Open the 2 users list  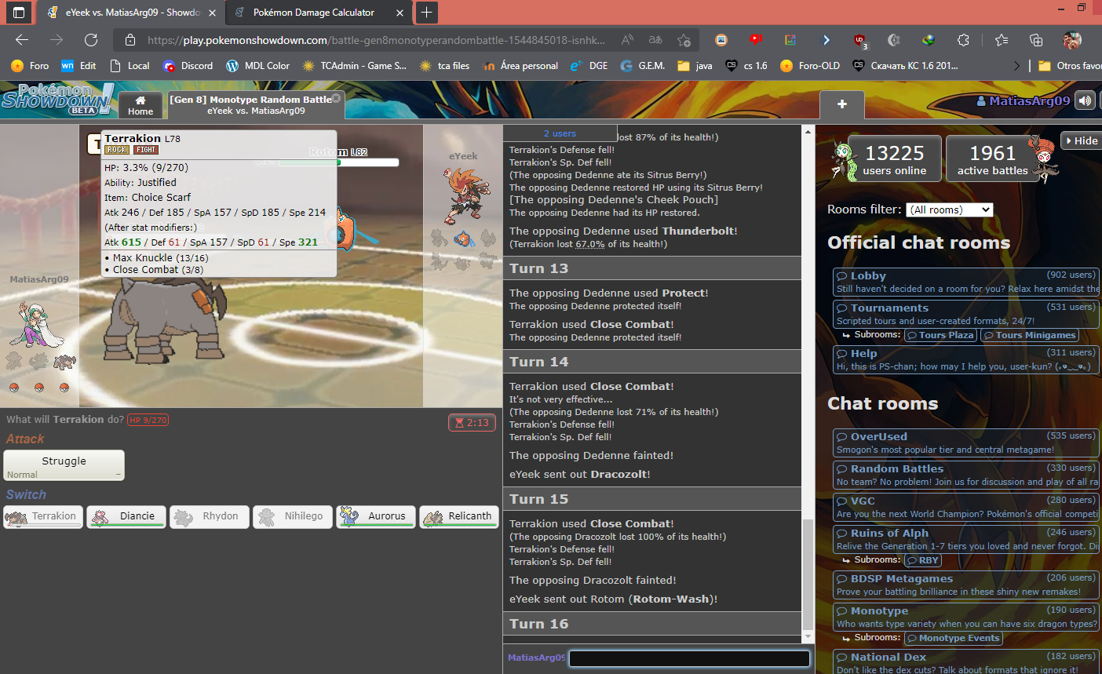click(560, 133)
